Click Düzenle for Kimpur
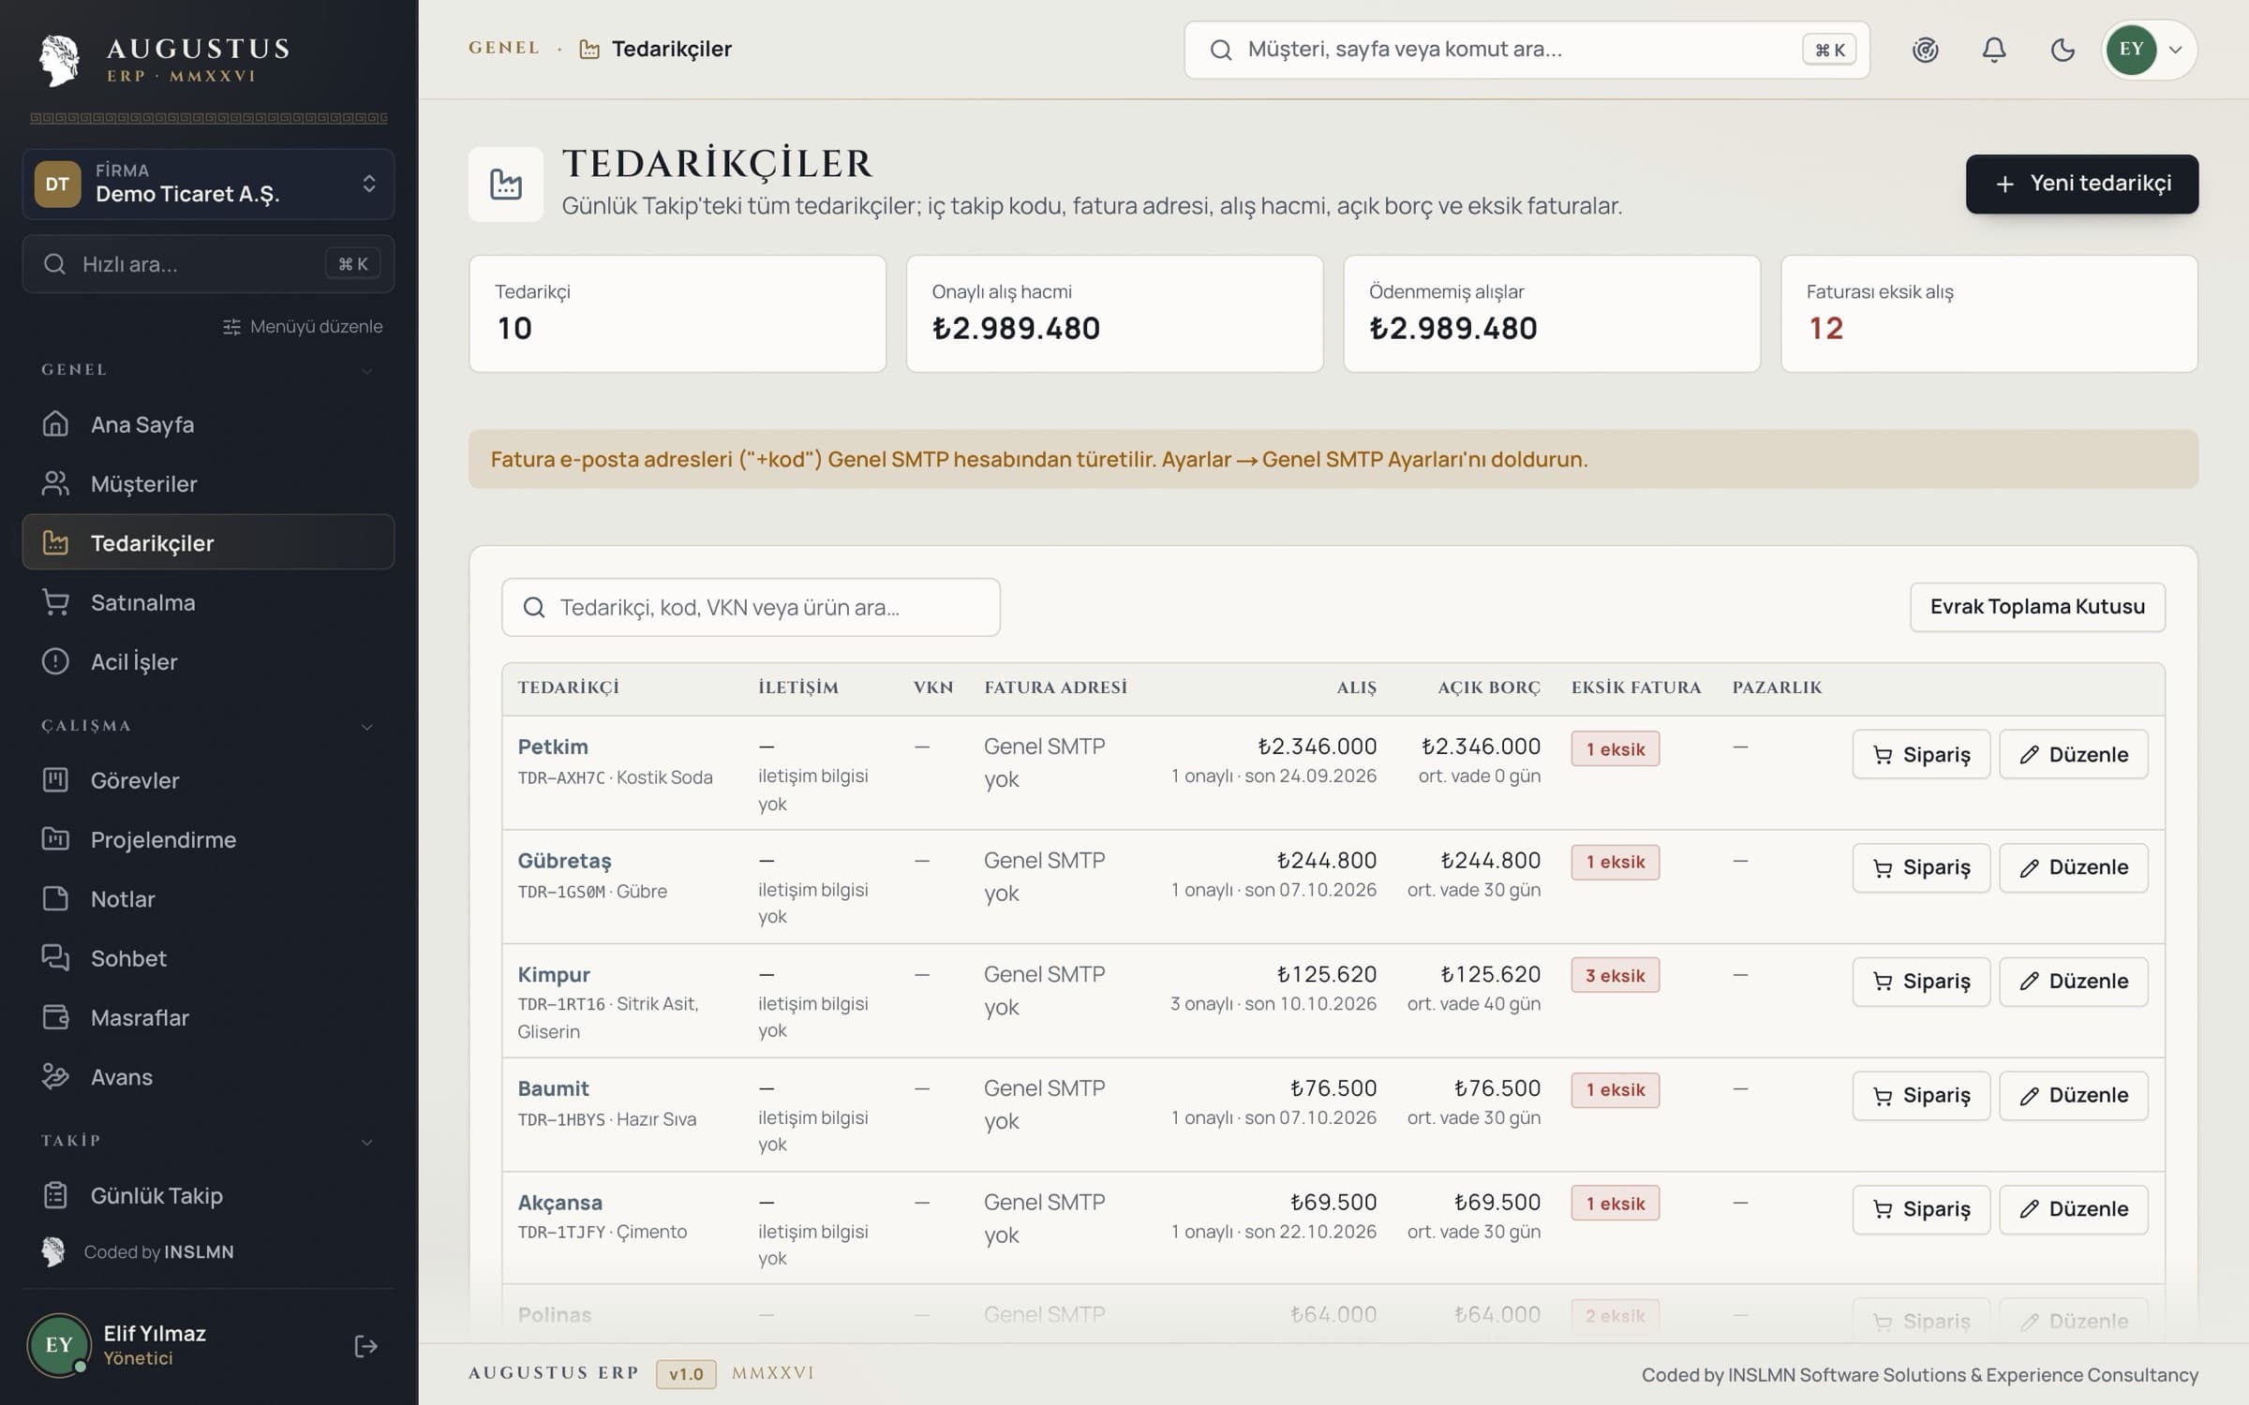2249x1405 pixels. tap(2074, 981)
